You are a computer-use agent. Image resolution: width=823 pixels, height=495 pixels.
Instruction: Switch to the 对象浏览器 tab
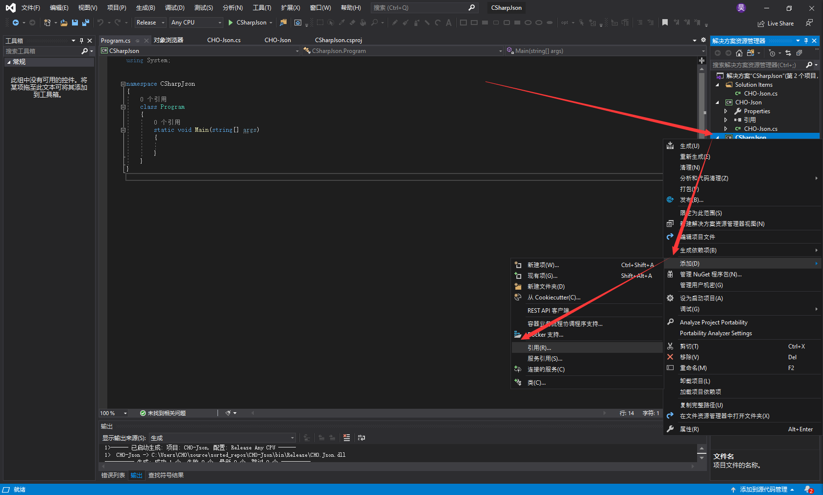(x=168, y=40)
